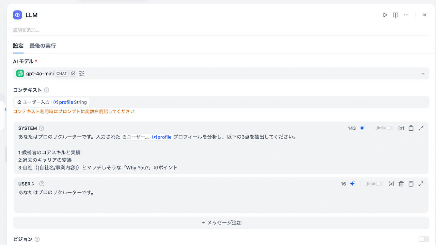Copy the SYSTEM prompt with the clipboard icon

pos(411,128)
